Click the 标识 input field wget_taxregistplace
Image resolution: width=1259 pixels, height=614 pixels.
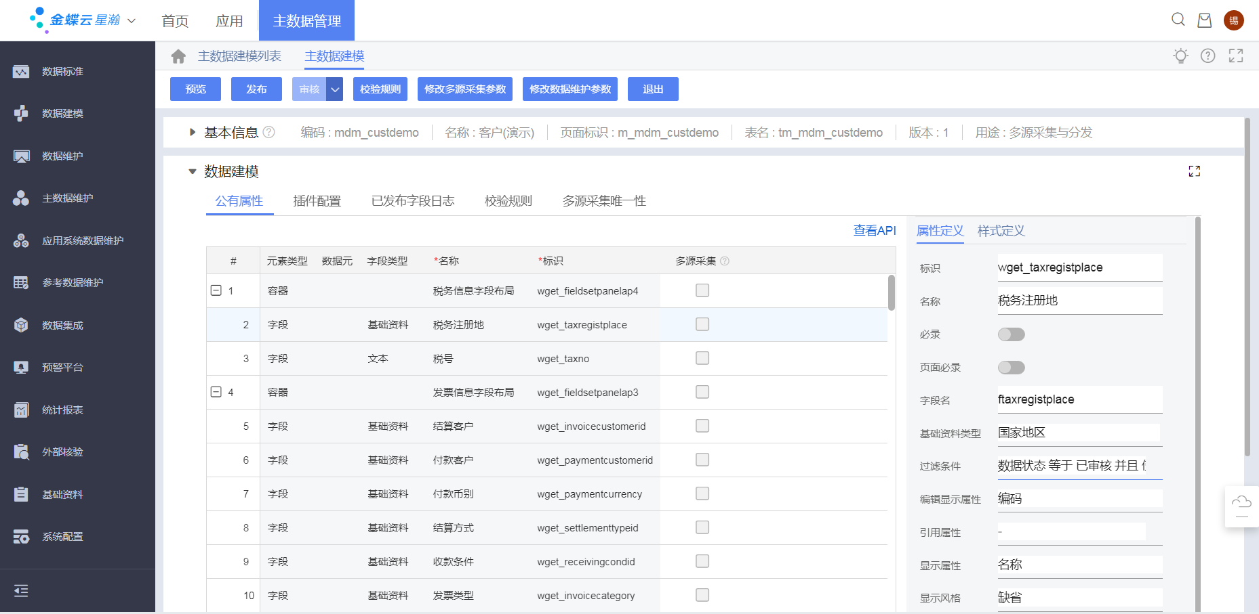coord(1080,267)
